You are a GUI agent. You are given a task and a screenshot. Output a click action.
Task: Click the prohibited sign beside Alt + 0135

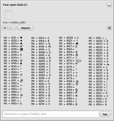pyautogui.click(x=22, y=49)
